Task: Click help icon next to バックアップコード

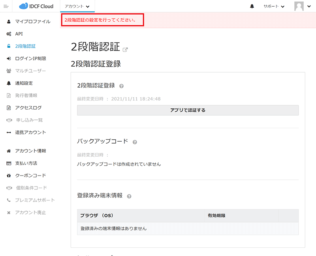Action: coord(135,142)
